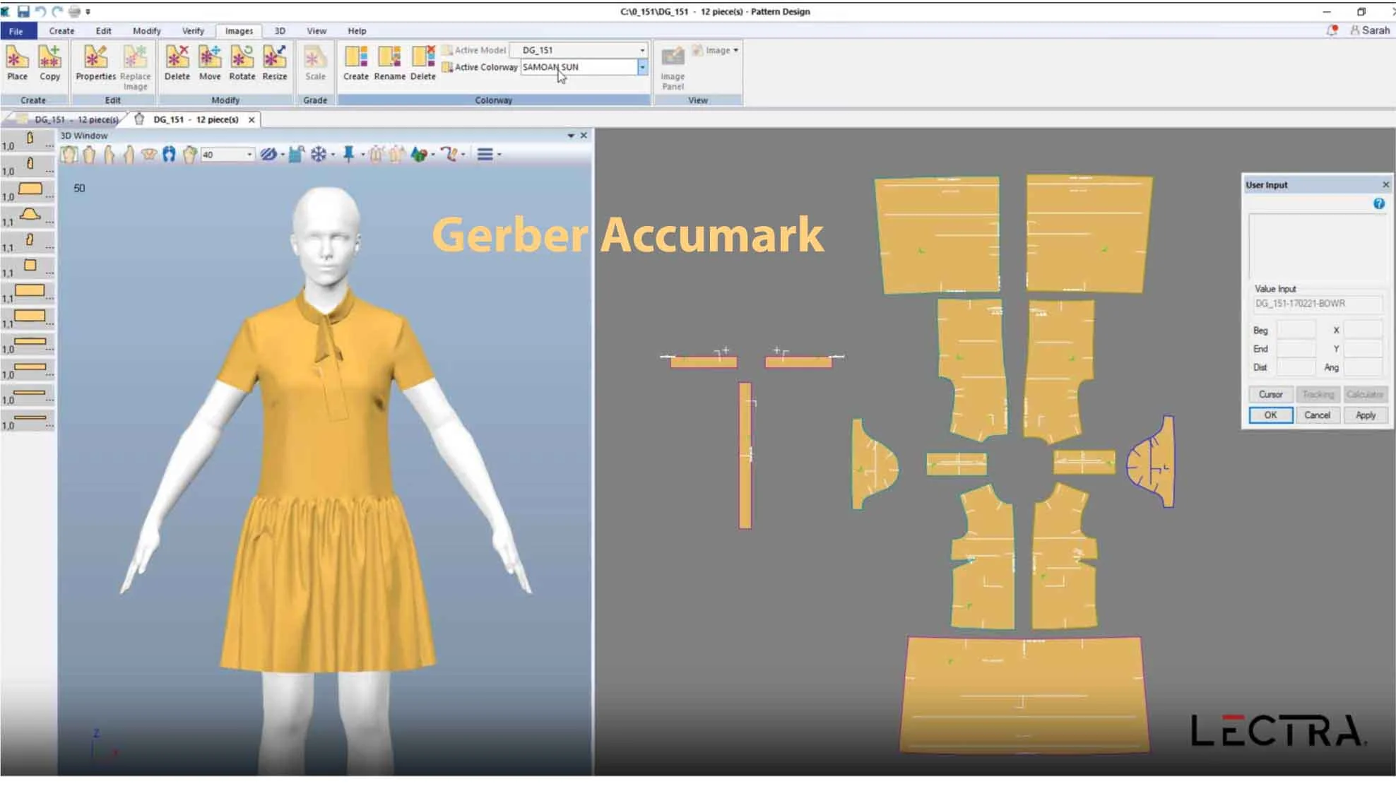Select the Copy tool in toolbar

point(49,62)
